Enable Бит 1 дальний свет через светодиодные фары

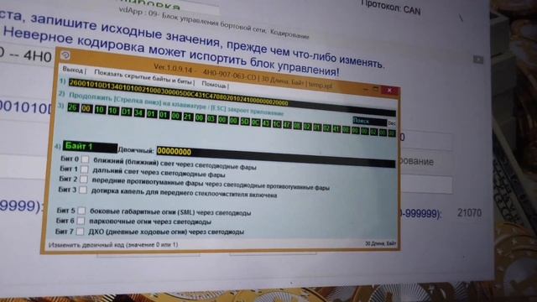[x=84, y=169]
